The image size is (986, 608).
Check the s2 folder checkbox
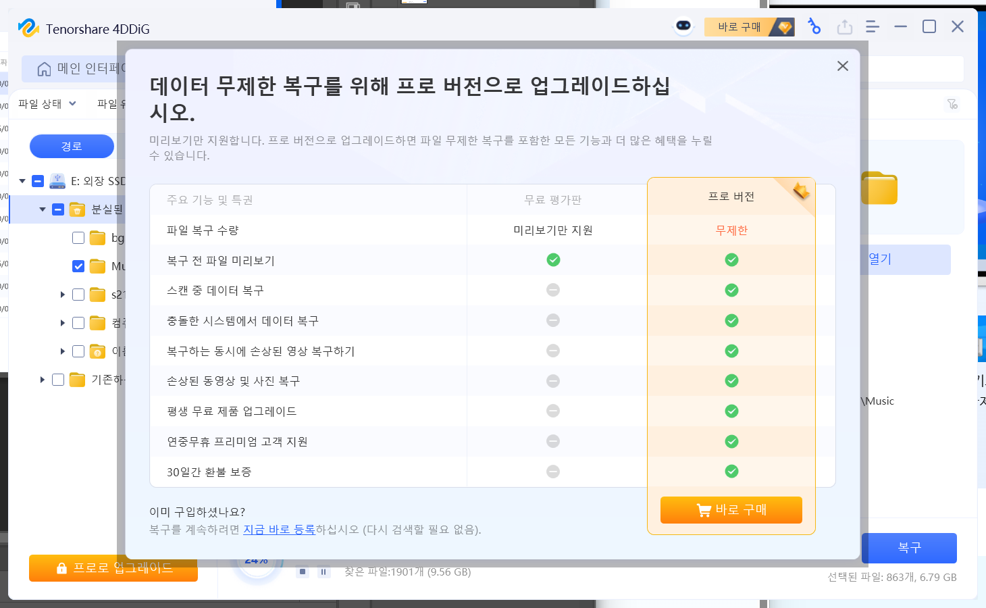point(78,295)
